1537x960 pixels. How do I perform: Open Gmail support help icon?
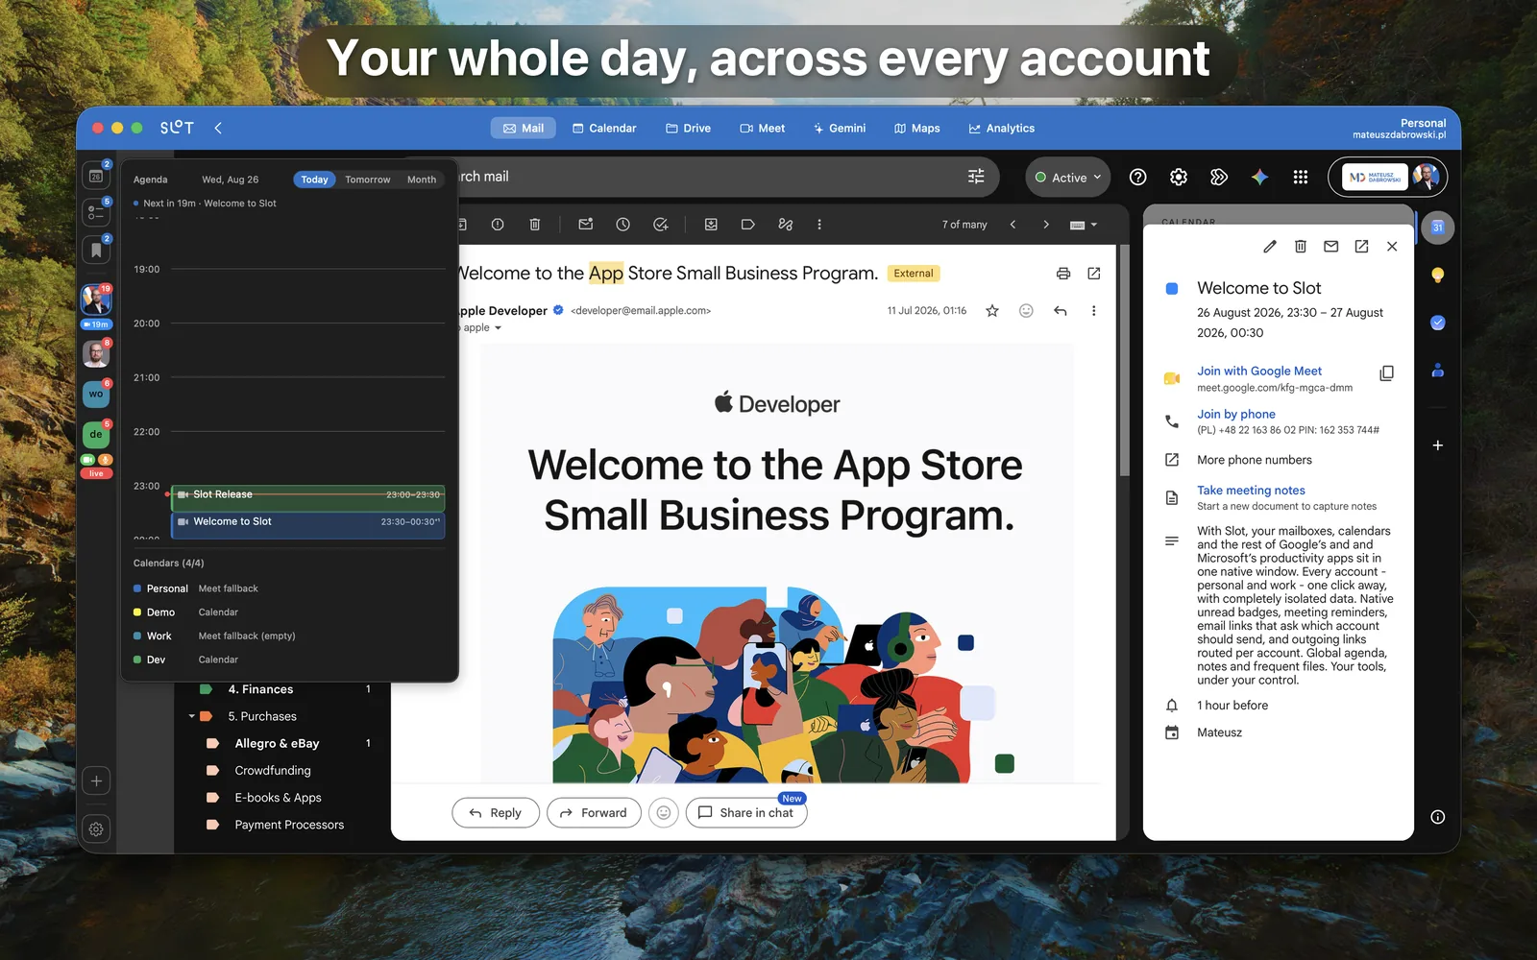(1138, 177)
